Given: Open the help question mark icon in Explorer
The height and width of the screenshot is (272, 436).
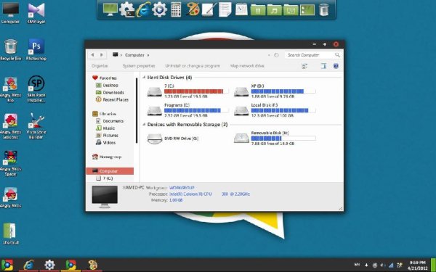Looking at the screenshot, I should (336, 66).
